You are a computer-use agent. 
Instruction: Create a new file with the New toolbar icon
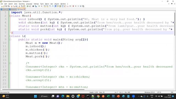coord(2,6)
